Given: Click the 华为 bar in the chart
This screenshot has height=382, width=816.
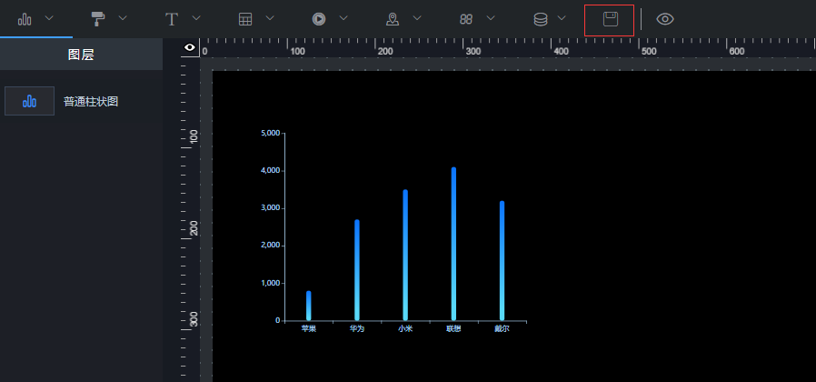Looking at the screenshot, I should pos(357,270).
